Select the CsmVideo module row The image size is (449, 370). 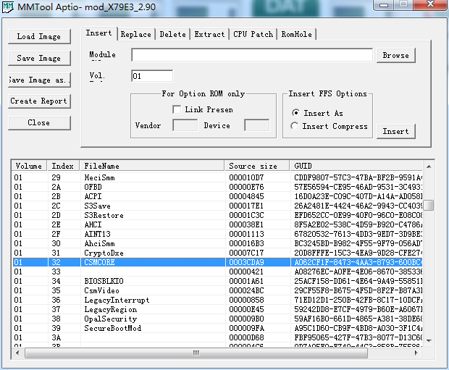pos(218,290)
